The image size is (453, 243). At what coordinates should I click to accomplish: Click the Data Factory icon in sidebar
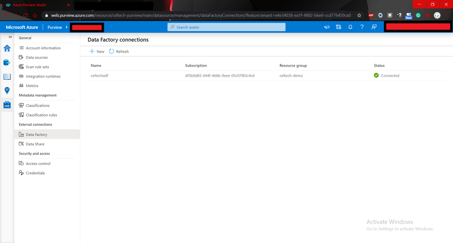tap(21, 134)
